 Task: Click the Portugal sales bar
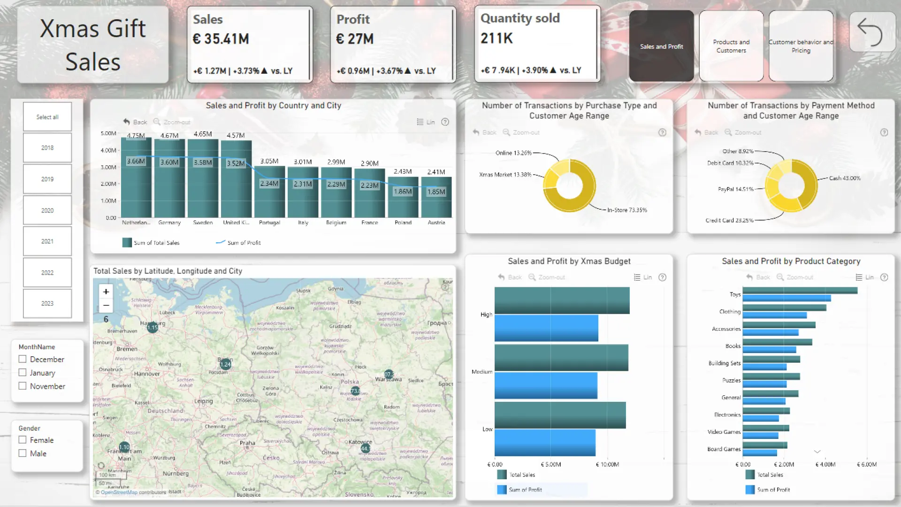point(270,192)
